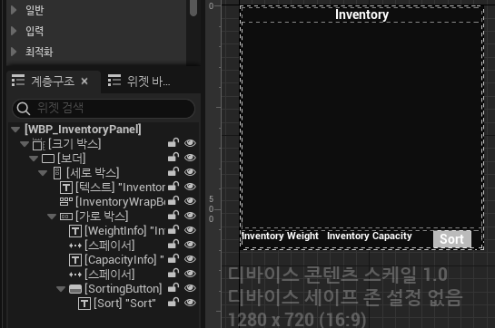Hide the 스페이서 widget under CapacityInfo
This screenshot has width=495, height=328.
point(190,274)
